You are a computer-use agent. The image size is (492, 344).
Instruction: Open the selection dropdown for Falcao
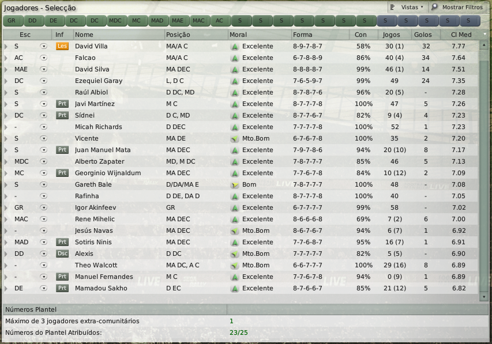pos(44,58)
